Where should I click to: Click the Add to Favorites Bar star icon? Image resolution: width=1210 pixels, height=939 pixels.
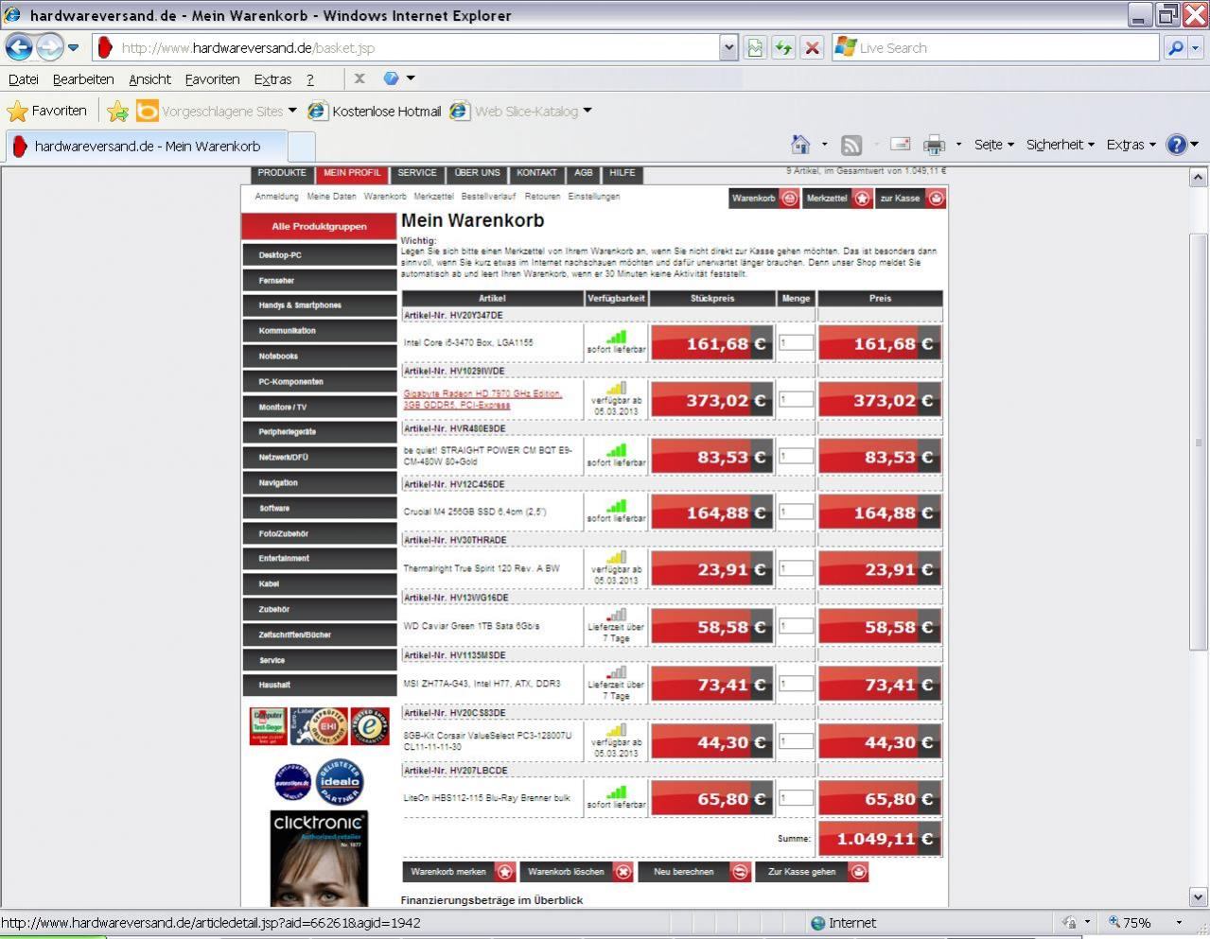pos(118,112)
